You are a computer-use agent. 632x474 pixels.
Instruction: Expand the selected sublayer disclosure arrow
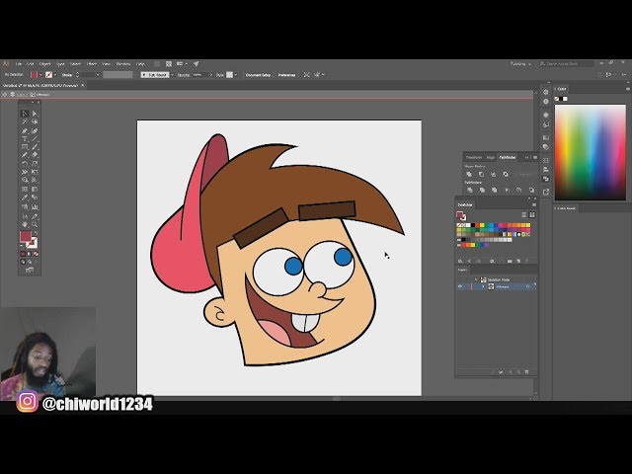pyautogui.click(x=483, y=286)
